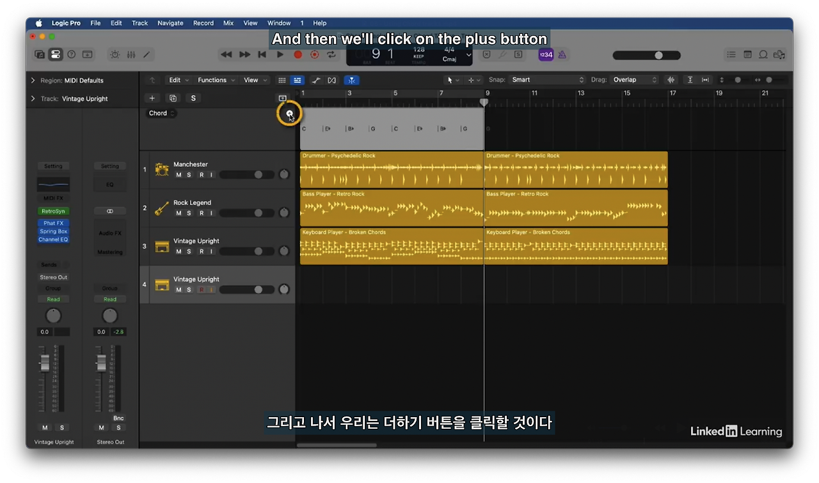The image size is (819, 483).
Task: Click the grid icon beside View menu
Action: click(282, 80)
